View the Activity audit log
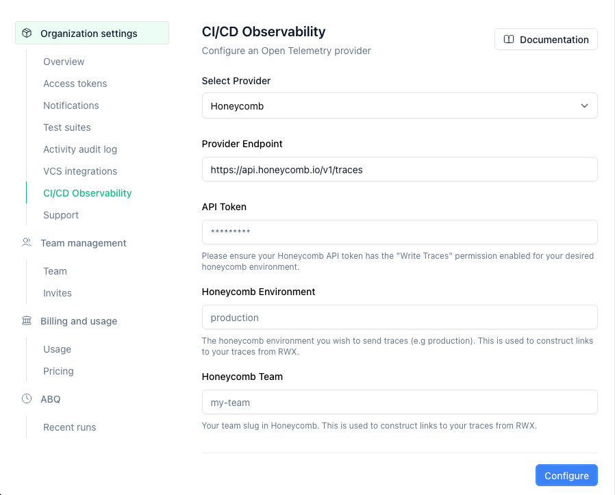Image resolution: width=615 pixels, height=495 pixels. point(79,149)
